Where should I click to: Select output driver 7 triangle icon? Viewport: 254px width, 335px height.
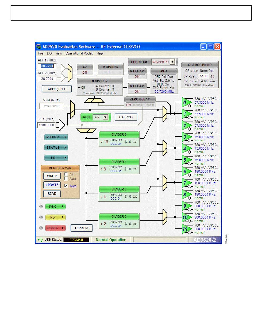pos(186,183)
